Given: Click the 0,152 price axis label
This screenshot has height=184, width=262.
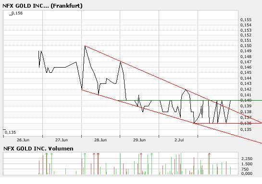Looking at the screenshot, I should pos(246,35).
